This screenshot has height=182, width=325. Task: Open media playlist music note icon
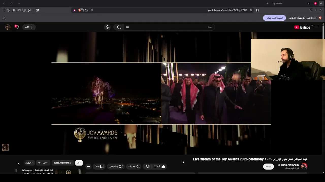(x=29, y=10)
